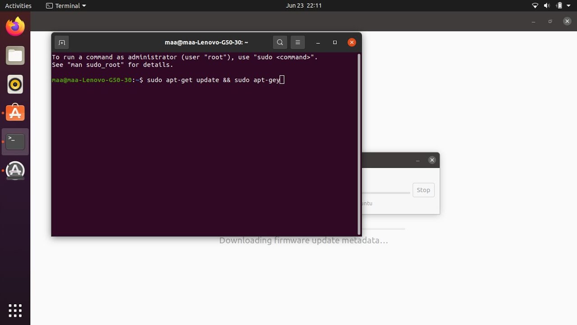The image size is (577, 325).
Task: Open Software Updater dock icon
Action: click(x=15, y=171)
